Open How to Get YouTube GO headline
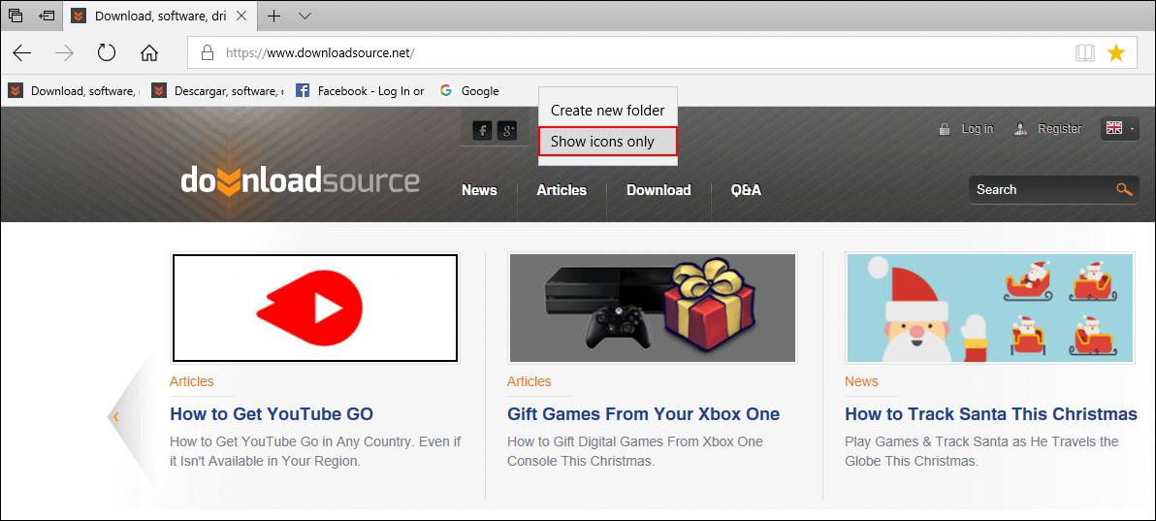 coord(272,413)
